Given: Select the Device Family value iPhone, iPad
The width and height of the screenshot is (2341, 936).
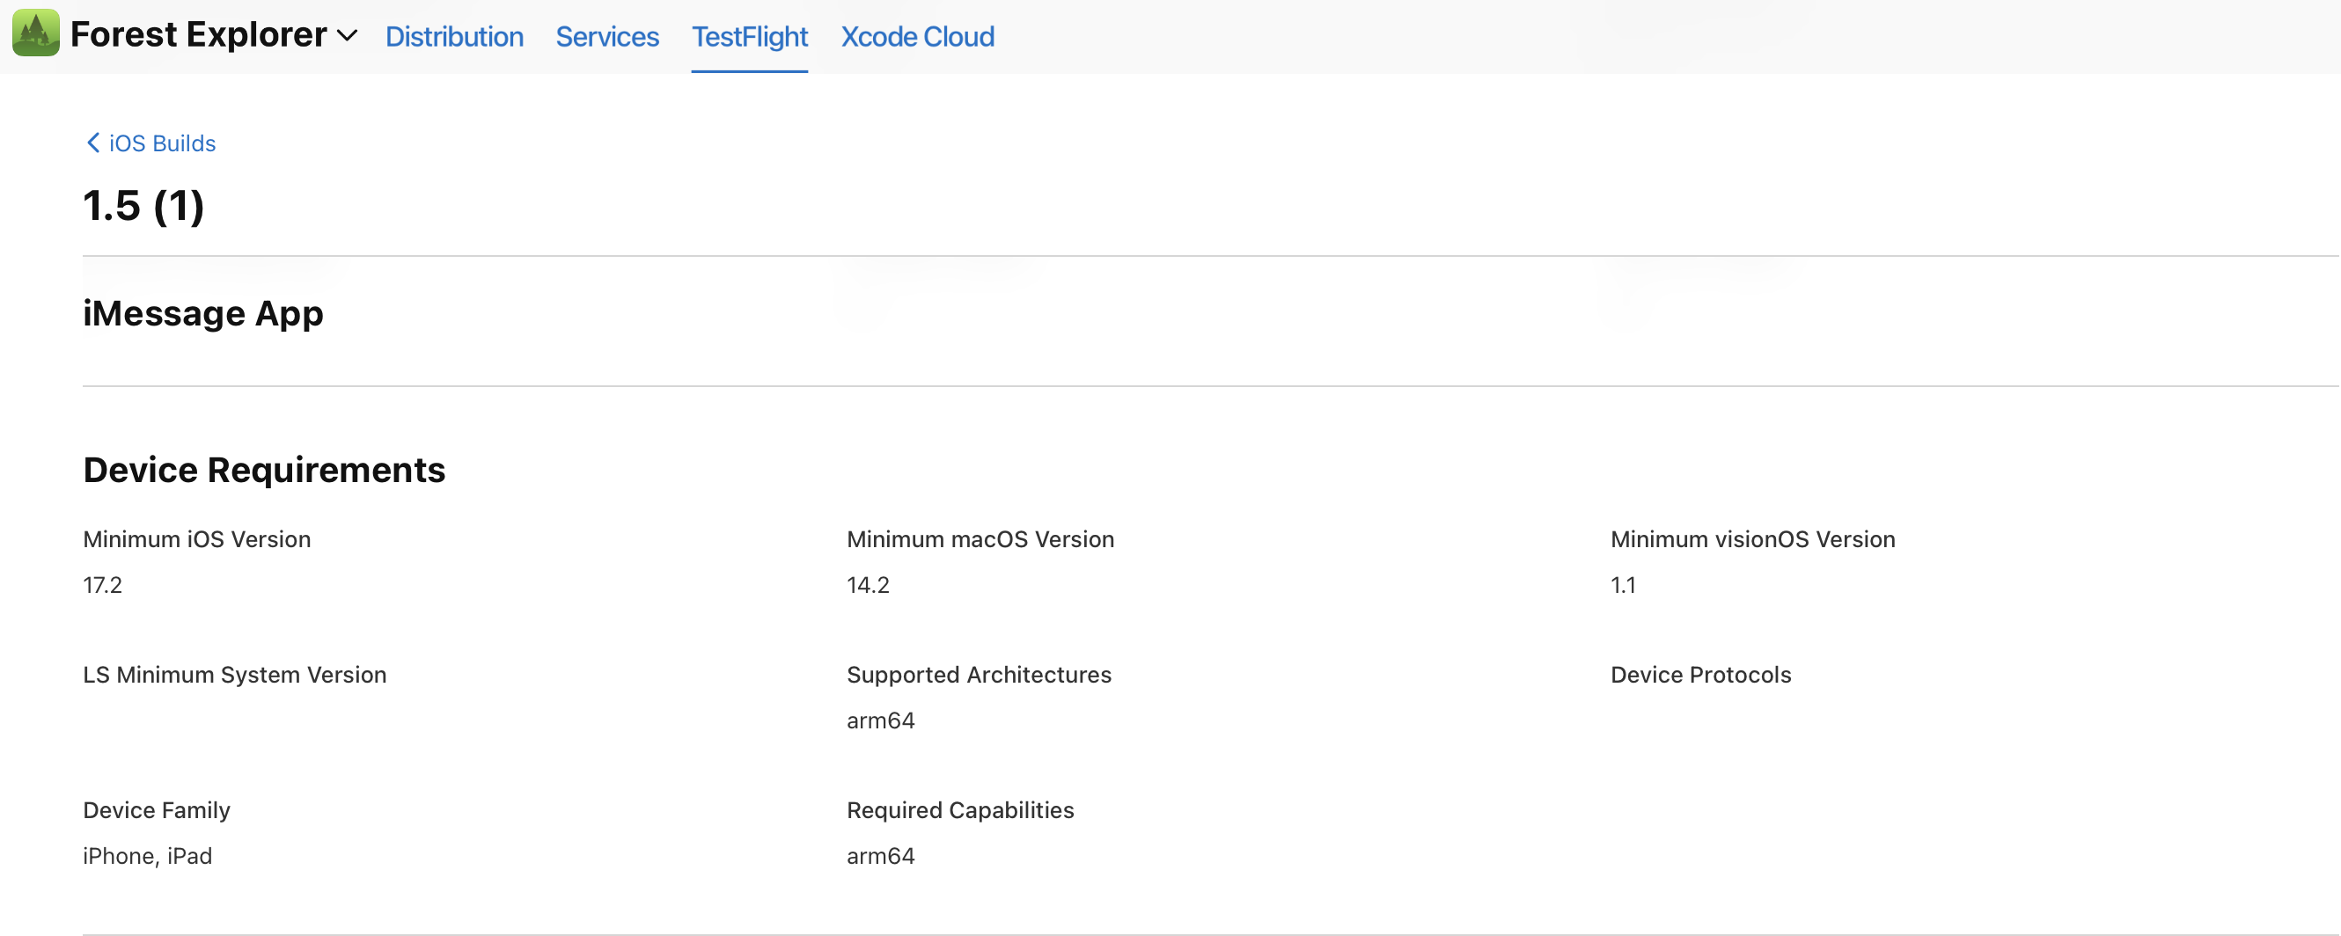Looking at the screenshot, I should point(146,855).
